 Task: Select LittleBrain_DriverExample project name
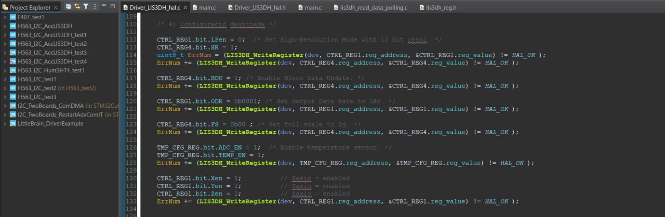click(51, 124)
